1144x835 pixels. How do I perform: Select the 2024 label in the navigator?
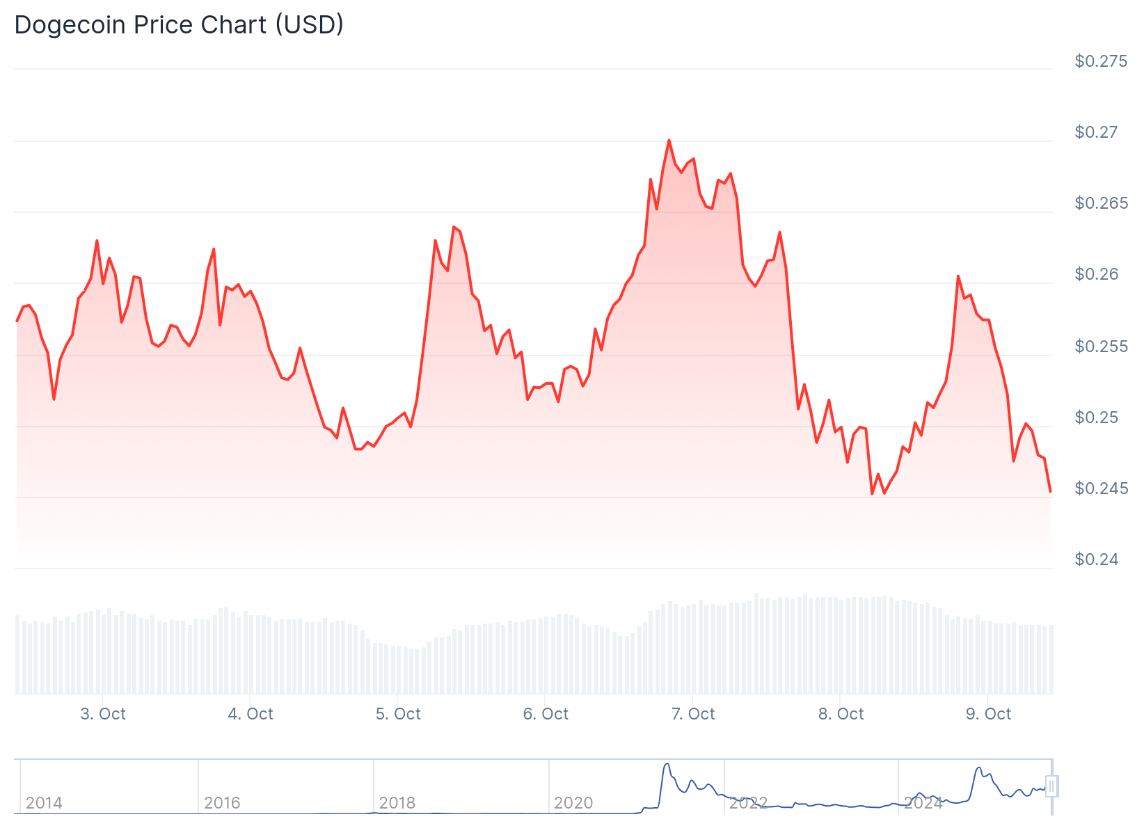(923, 803)
